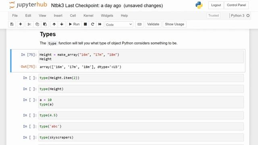Click the Out[75] array output text

[81, 67]
